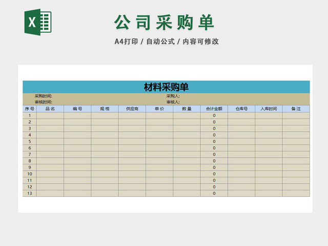Screen dimensions: 328x246
Task: Click the 合计金额 value 0 in row 9
Action: click(214, 168)
